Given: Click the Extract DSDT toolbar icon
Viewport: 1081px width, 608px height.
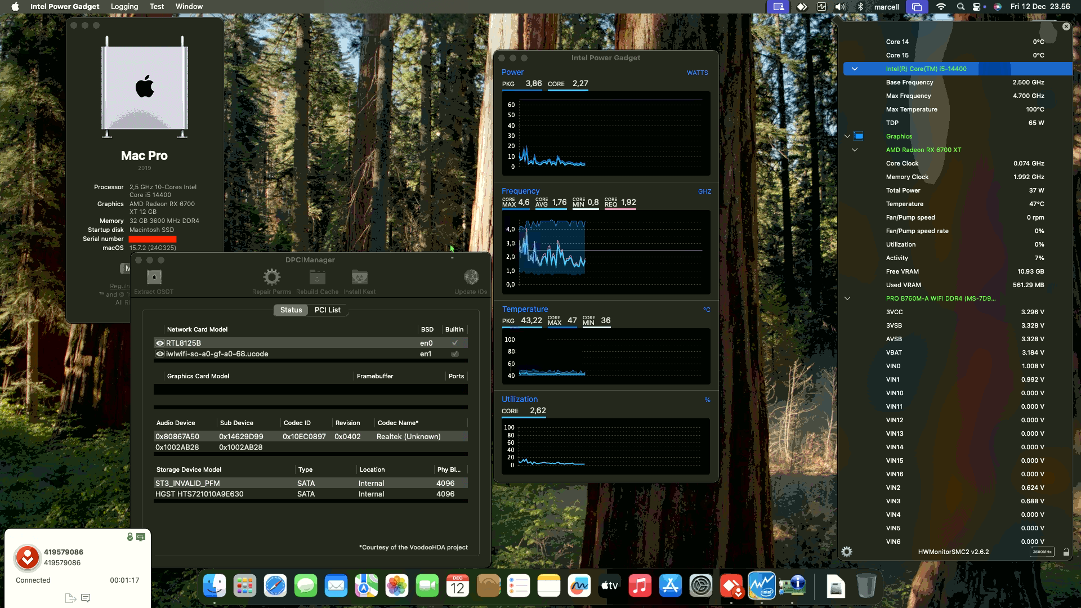Looking at the screenshot, I should click(x=154, y=278).
